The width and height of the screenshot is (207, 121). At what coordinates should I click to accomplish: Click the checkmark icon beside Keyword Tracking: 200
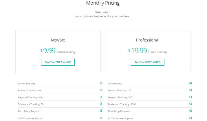(x=190, y=97)
